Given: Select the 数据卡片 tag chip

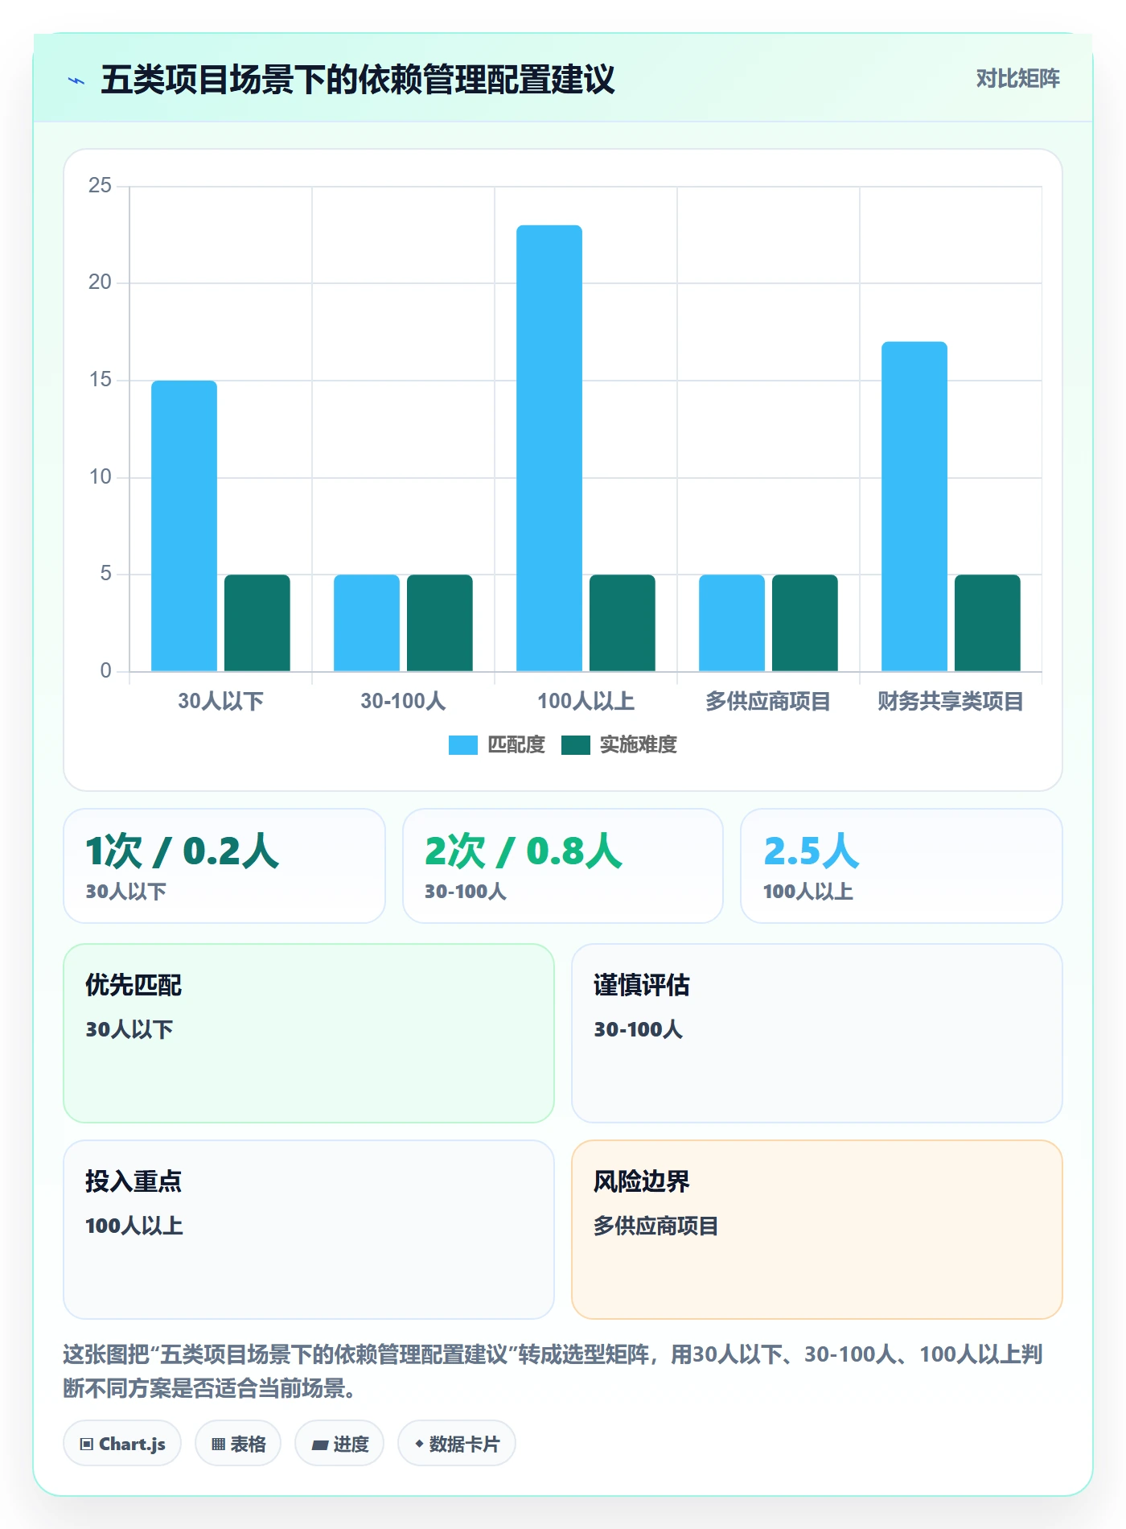Looking at the screenshot, I should pos(457,1444).
